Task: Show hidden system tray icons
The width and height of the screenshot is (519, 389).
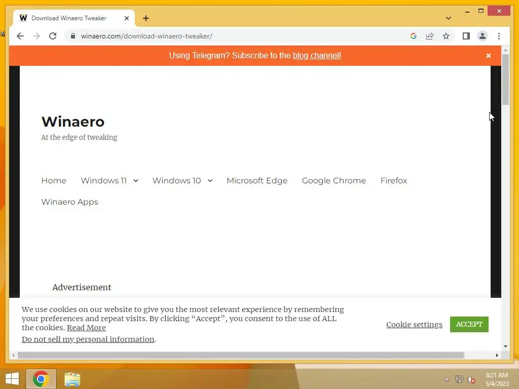Action: coord(447,379)
